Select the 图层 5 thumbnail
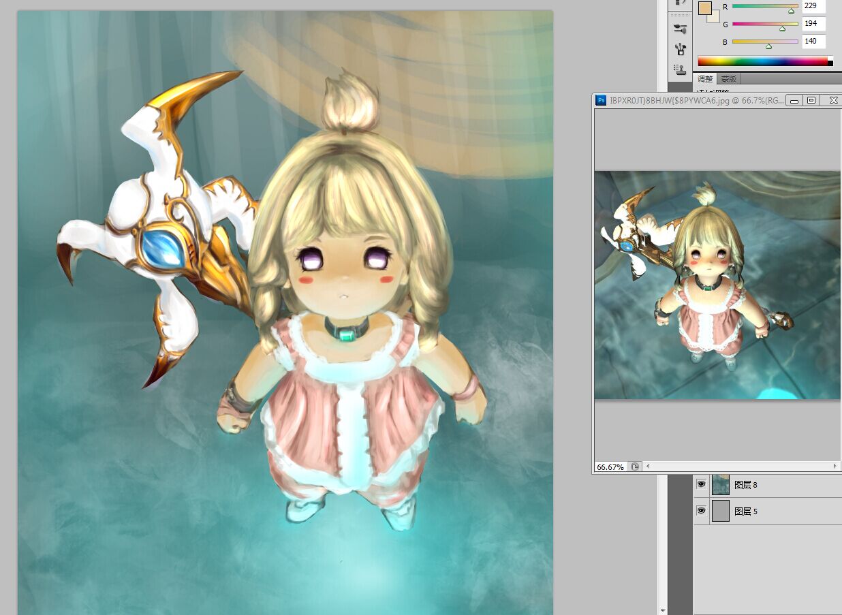The height and width of the screenshot is (615, 842). [x=721, y=511]
